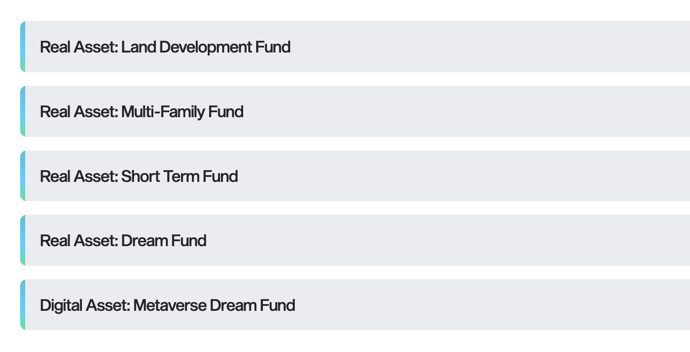Click the accent bar beside Multi-Family Fund

click(x=23, y=111)
